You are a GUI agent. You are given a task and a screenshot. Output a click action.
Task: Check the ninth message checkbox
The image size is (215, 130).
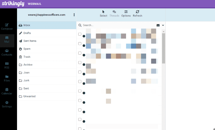80,110
